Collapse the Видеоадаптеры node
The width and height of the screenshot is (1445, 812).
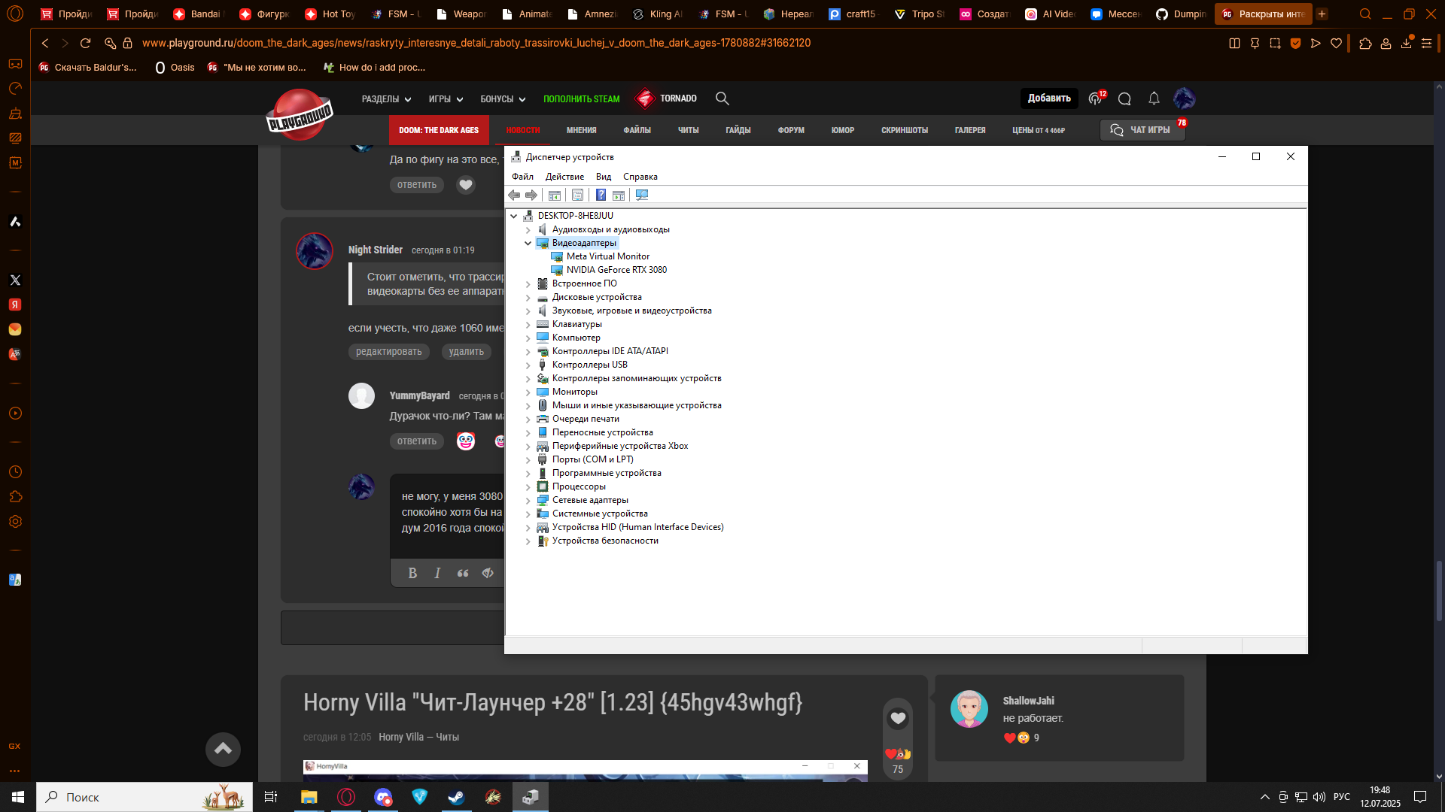pos(528,244)
